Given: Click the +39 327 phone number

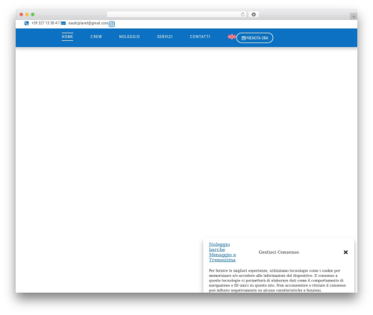Looking at the screenshot, I should click(x=46, y=23).
